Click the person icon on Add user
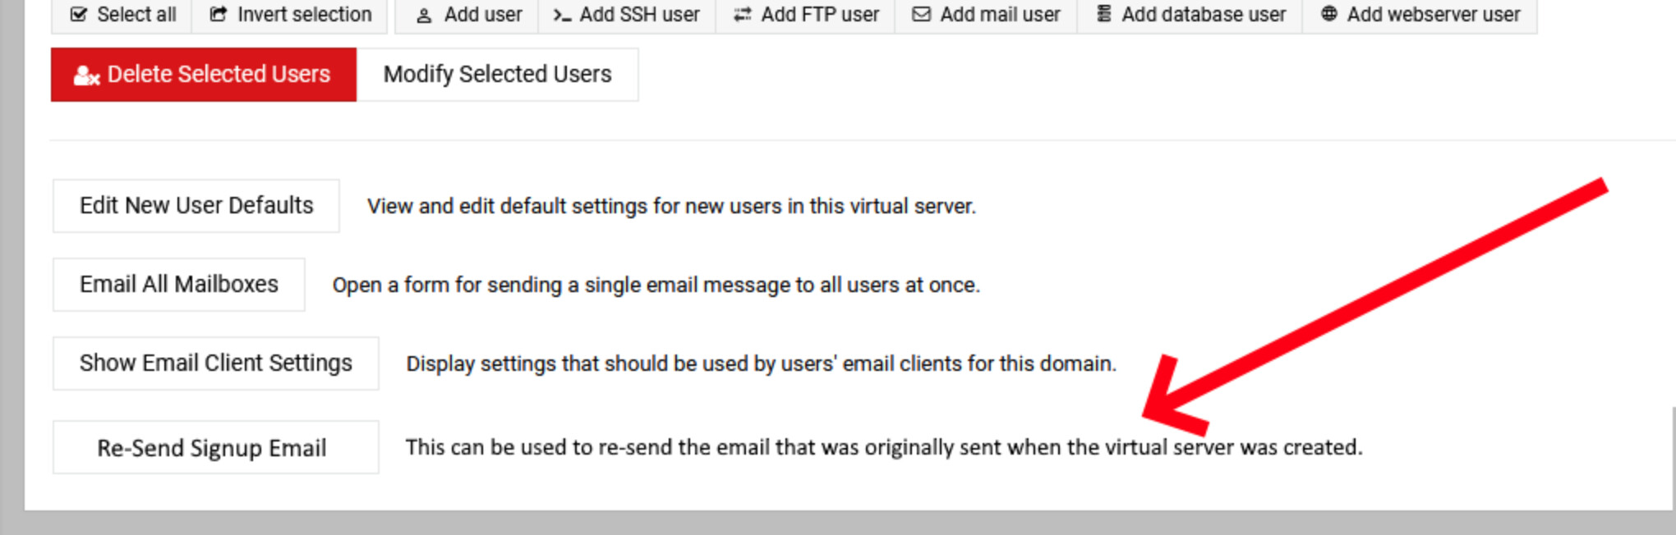Screen dimensions: 1676x535 click(424, 15)
